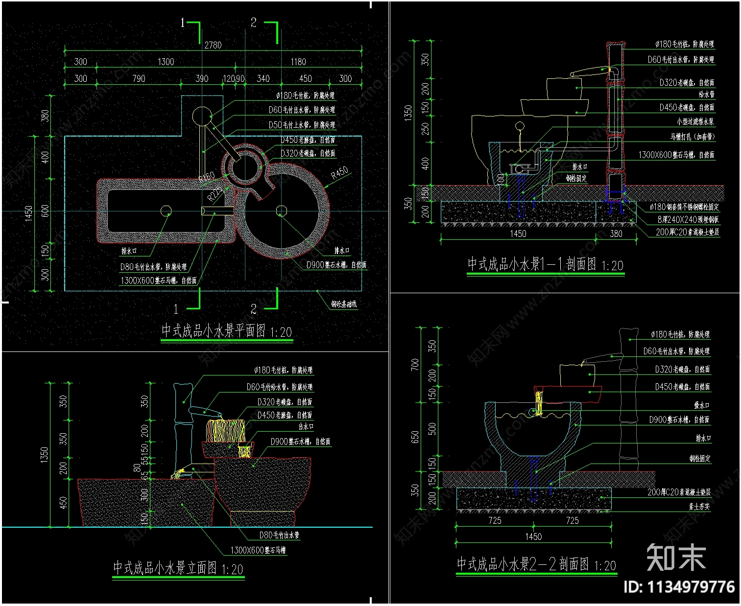Screen dimensions: 741x606
Task: Select the 素土夯实 annotation
Action: click(699, 507)
